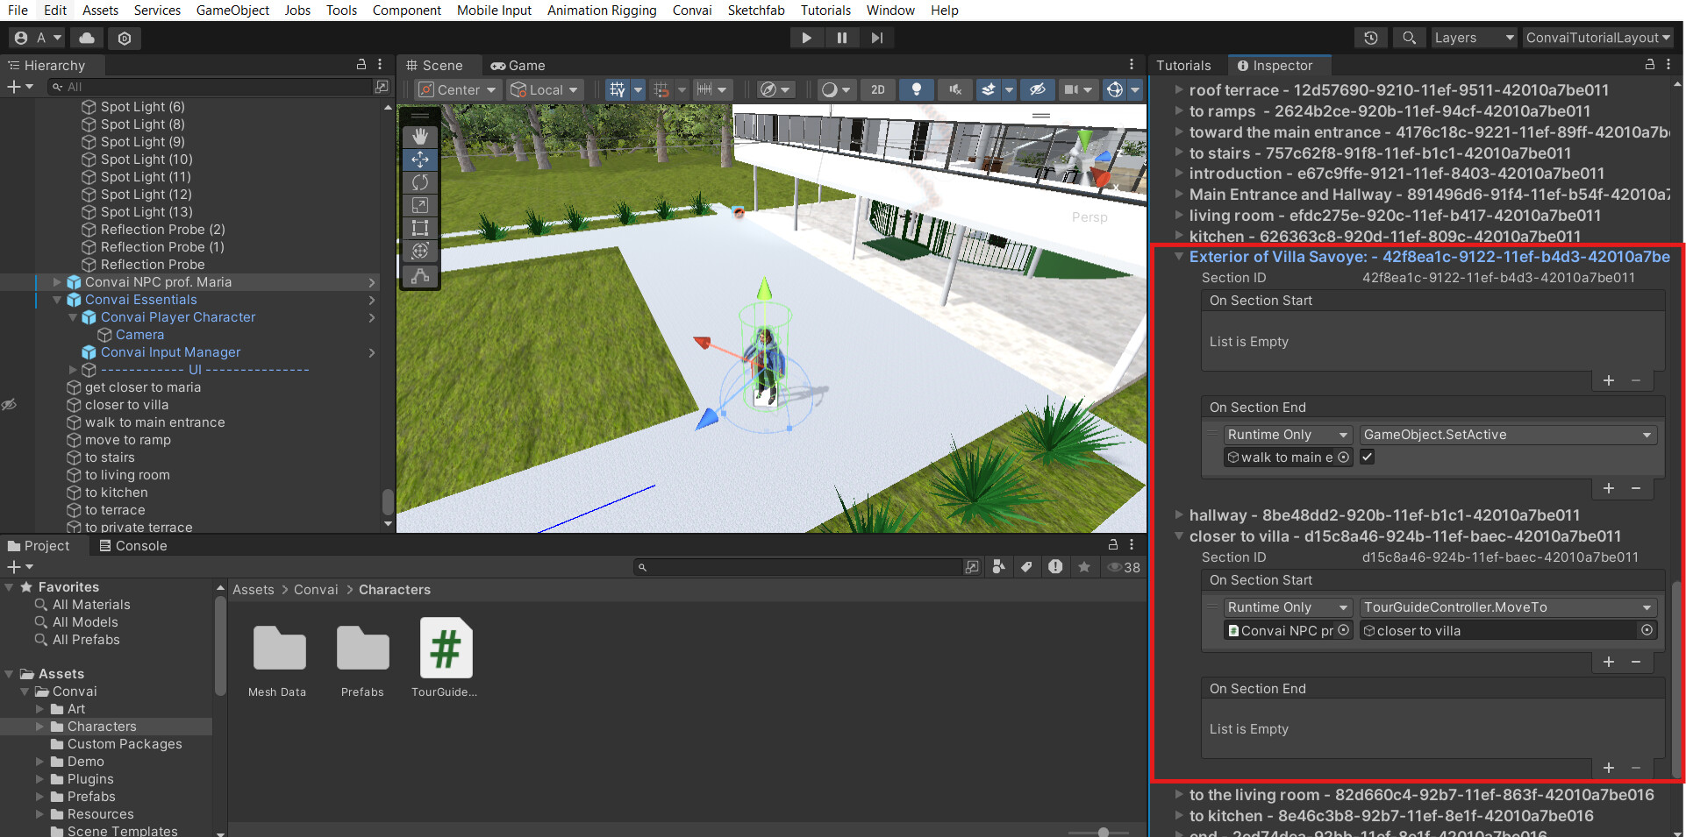This screenshot has width=1686, height=837.
Task: Select the Hand view tool
Action: coord(420,137)
